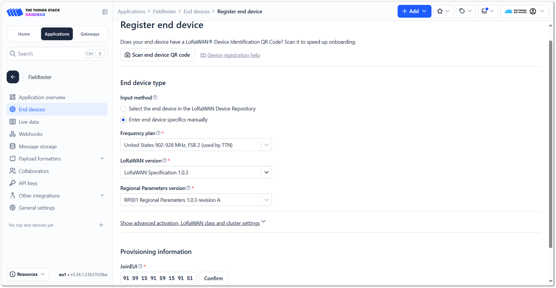Click the Scan end device QR code button
The image size is (556, 288).
[x=158, y=55]
